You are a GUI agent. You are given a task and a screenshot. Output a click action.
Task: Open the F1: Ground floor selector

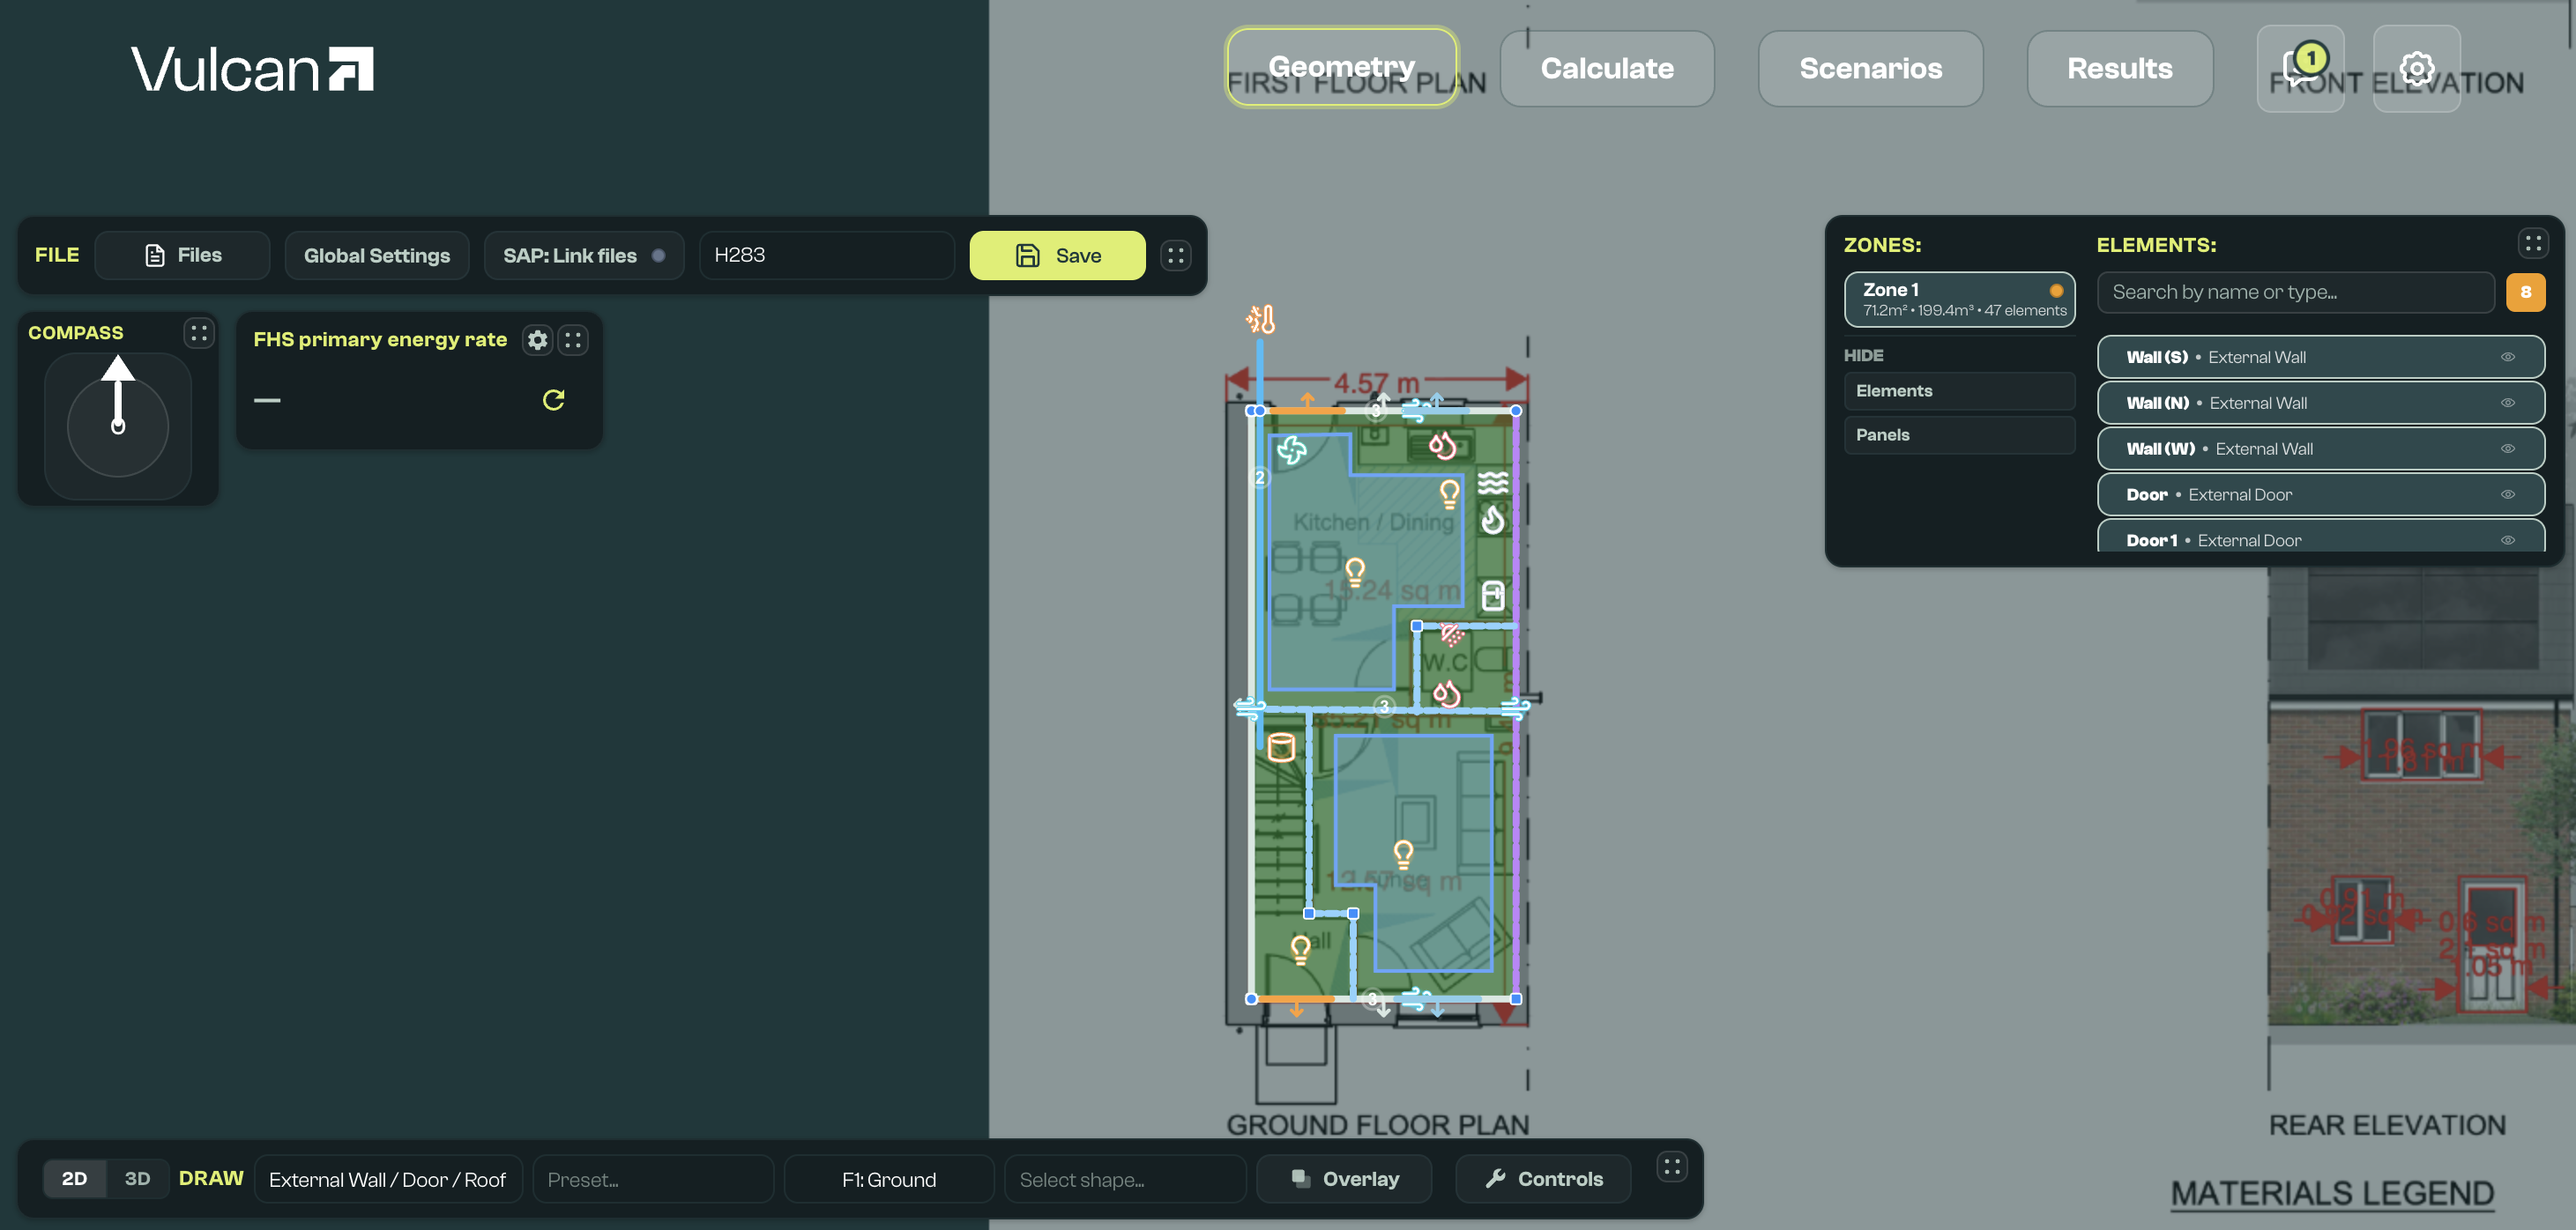889,1179
